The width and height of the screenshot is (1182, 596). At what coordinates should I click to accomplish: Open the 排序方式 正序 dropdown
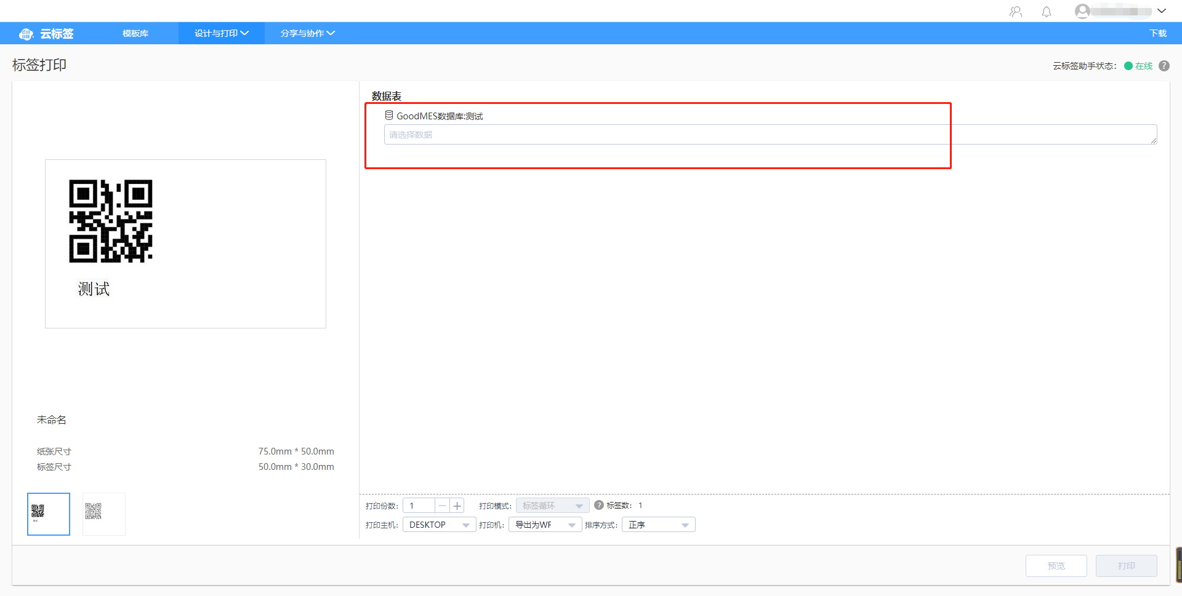pos(658,525)
